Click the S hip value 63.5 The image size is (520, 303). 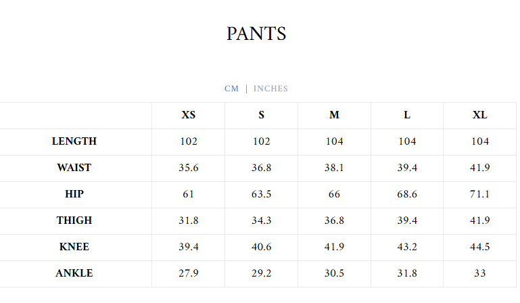(x=261, y=194)
